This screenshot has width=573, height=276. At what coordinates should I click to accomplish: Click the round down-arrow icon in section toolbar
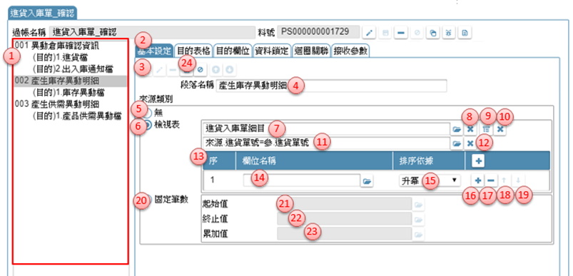pos(229,69)
